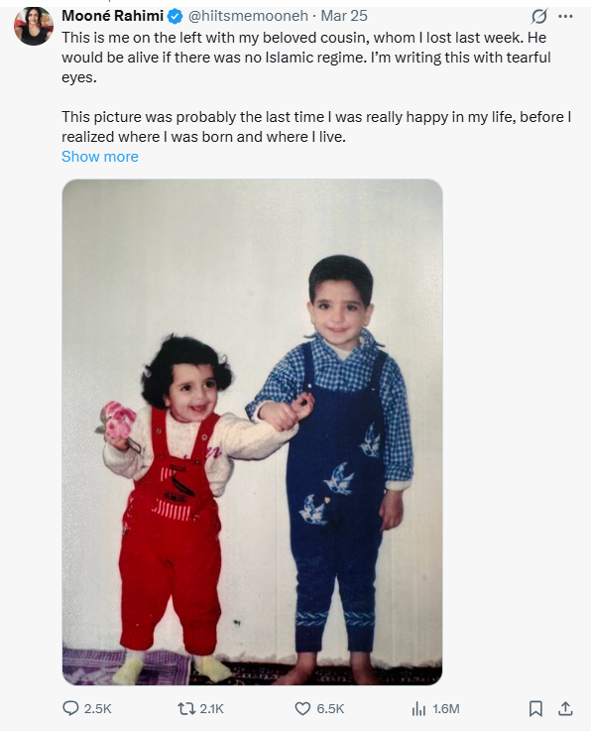Screen dimensions: 591x731
Task: Click the 1.6M views count
Action: point(446,709)
